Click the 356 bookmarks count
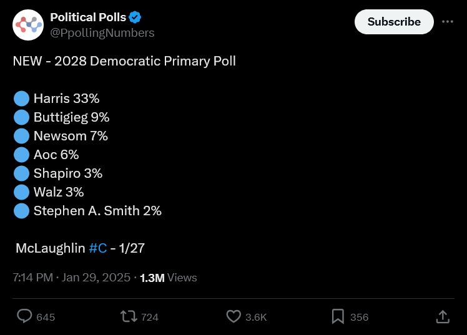467x335 pixels. click(x=359, y=317)
